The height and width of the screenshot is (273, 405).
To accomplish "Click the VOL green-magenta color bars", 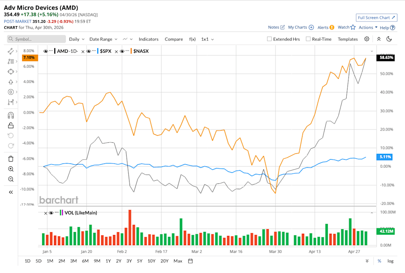I will (61, 213).
